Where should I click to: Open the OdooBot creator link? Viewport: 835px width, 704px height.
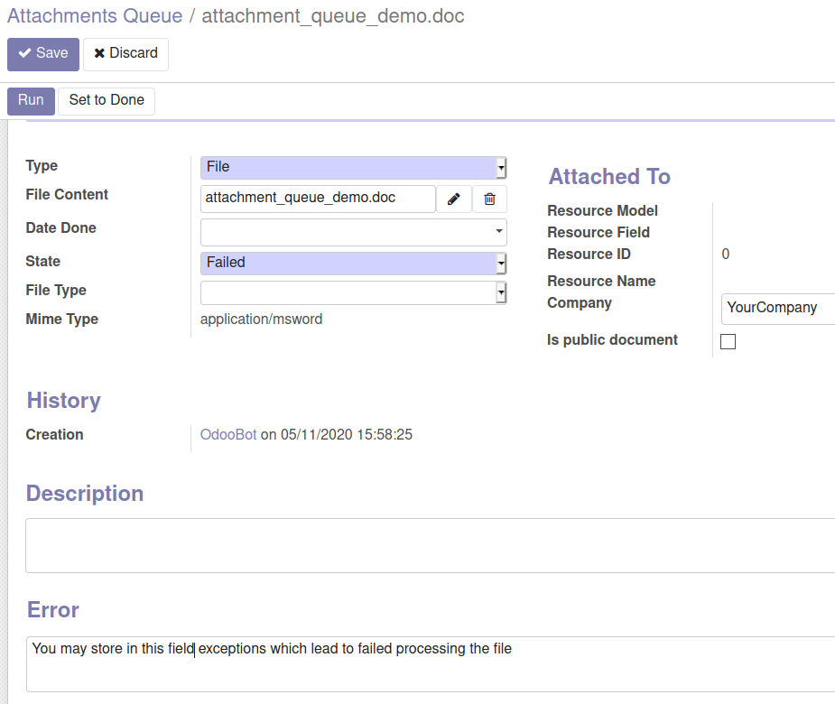[x=228, y=435]
